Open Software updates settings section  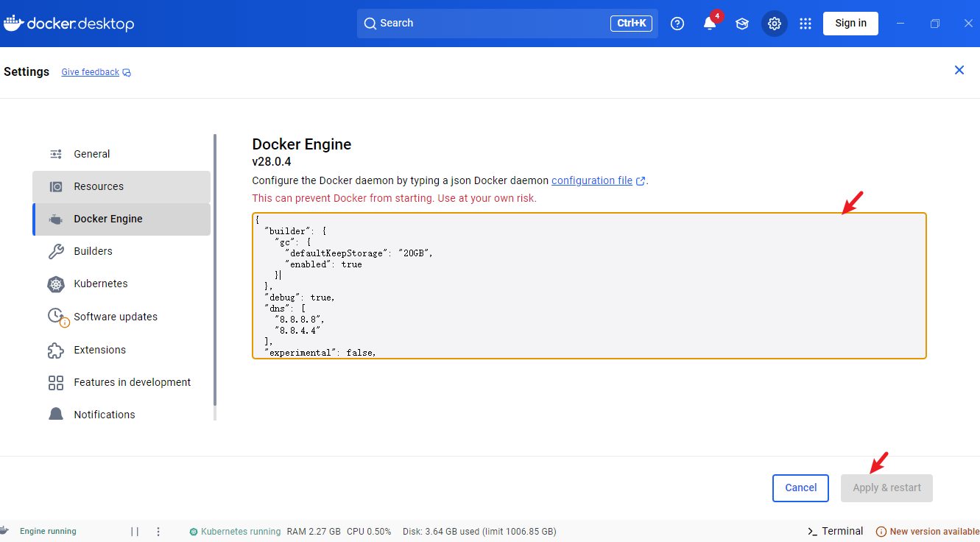coord(121,317)
